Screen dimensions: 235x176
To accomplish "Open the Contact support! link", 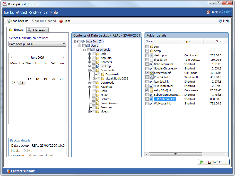I will click(23, 171).
